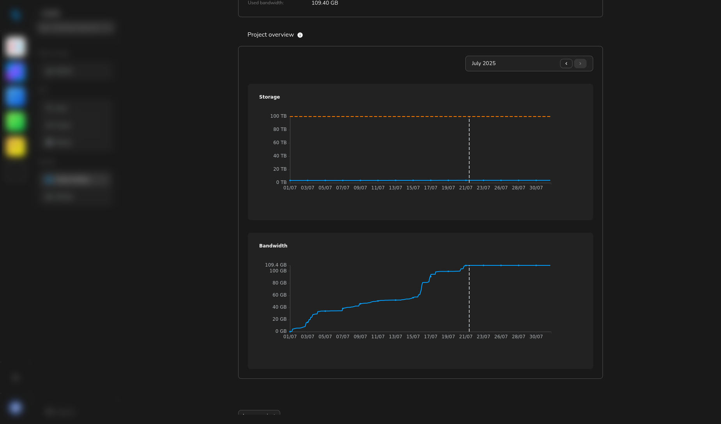Screen dimensions: 721x424
Task: Click the 40 GB axis label
Action: (279, 307)
